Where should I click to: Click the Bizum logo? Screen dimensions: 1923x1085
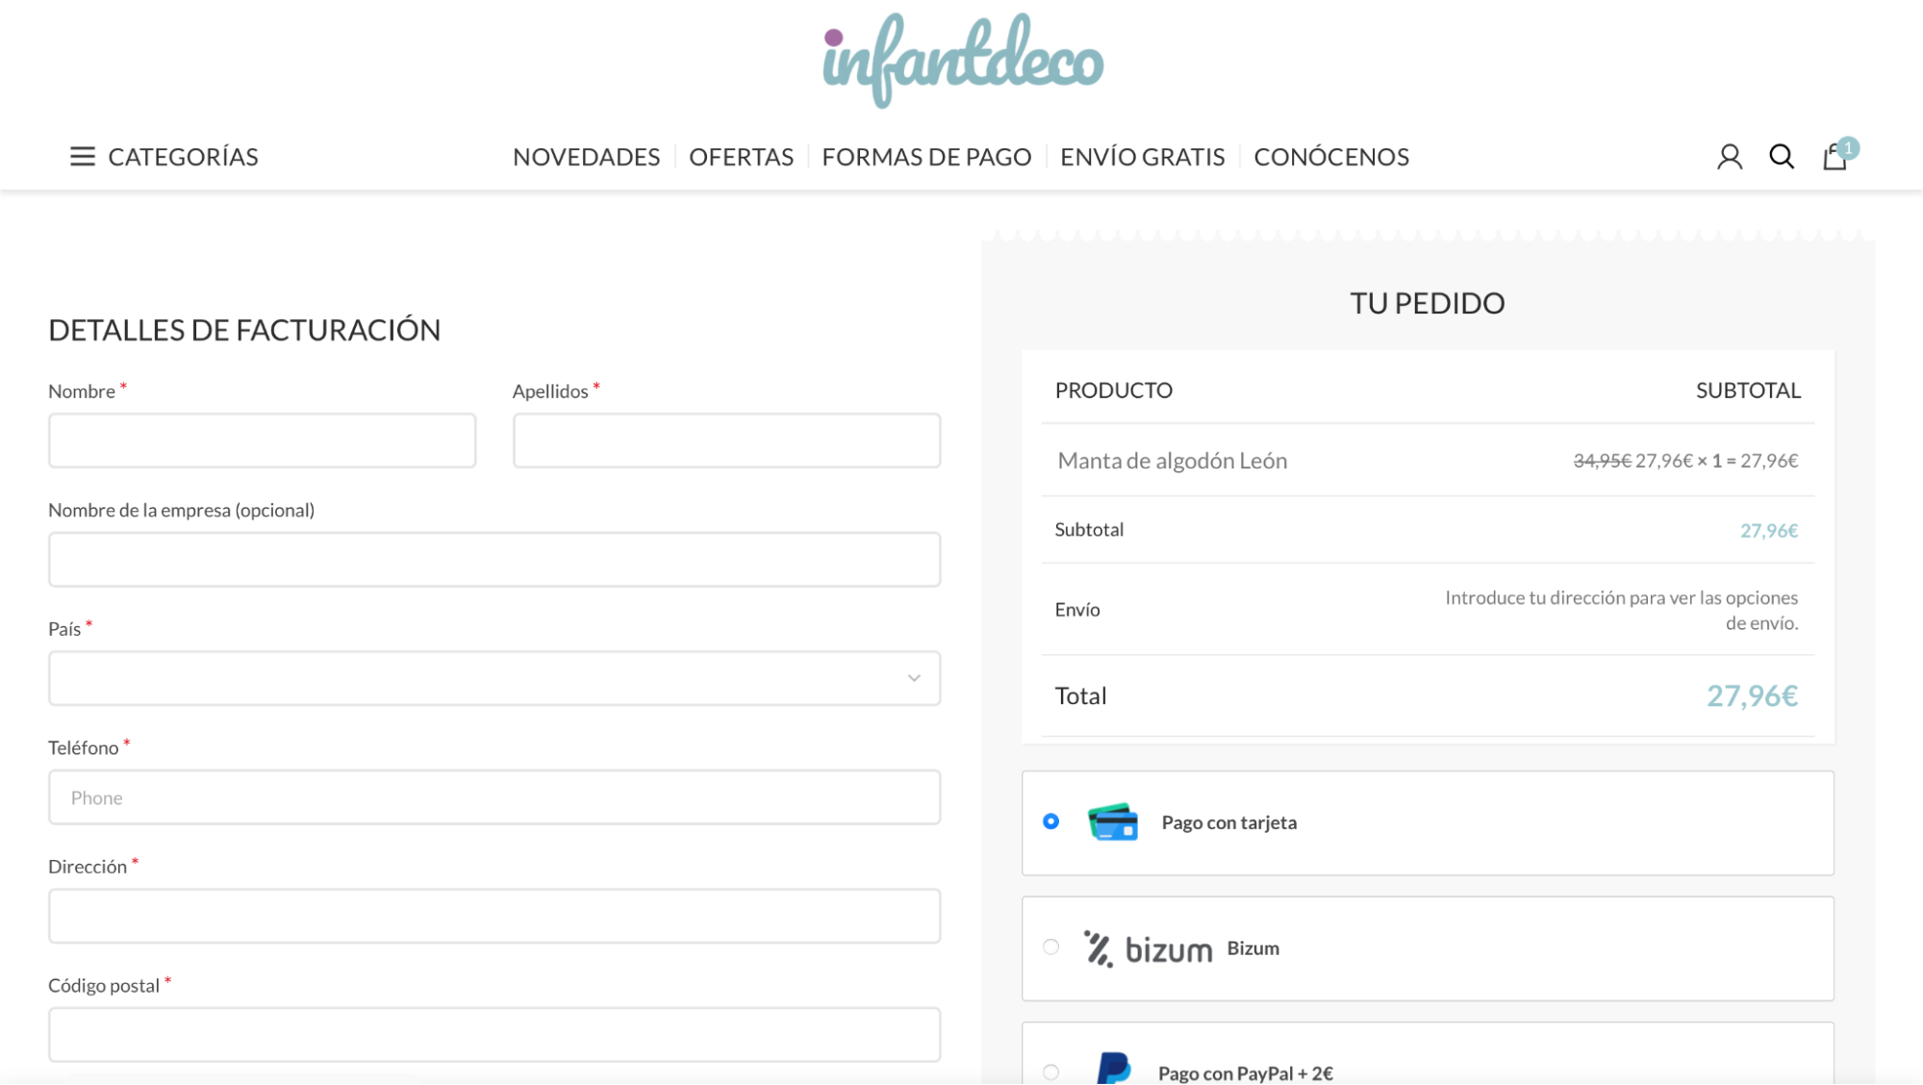click(x=1148, y=948)
